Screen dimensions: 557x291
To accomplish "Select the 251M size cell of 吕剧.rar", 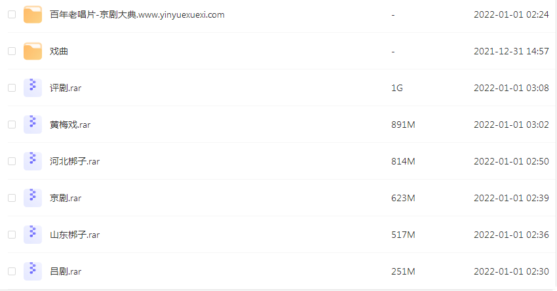I will coord(403,271).
